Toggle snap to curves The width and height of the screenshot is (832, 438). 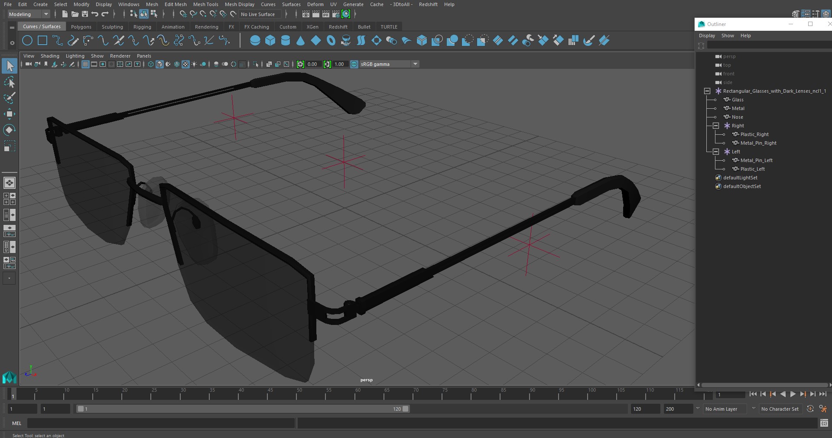[x=193, y=14]
